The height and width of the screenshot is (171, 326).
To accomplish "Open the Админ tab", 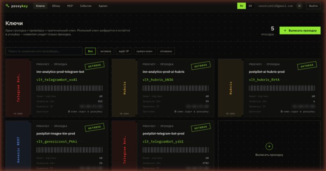I will click(x=103, y=6).
